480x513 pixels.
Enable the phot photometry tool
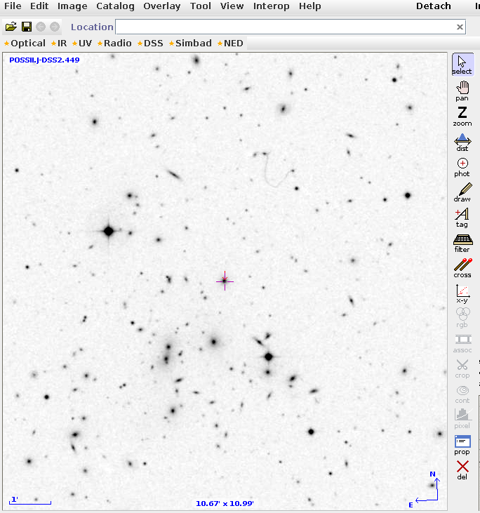(462, 166)
